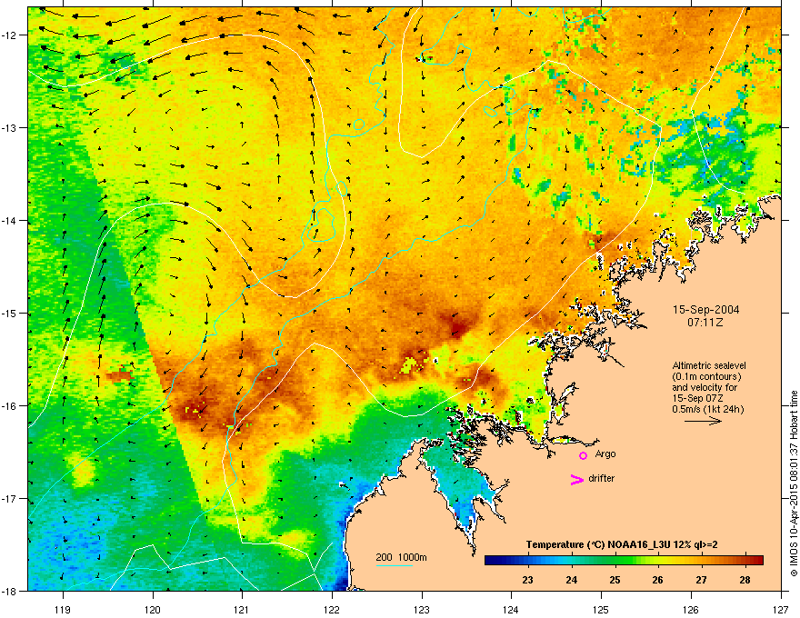Click the latitude label -17
This screenshot has width=800, height=618.
tap(10, 498)
